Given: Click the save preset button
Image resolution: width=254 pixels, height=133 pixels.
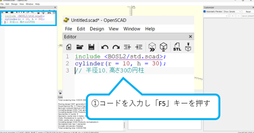Looking at the screenshot, I should (x=248, y=16).
